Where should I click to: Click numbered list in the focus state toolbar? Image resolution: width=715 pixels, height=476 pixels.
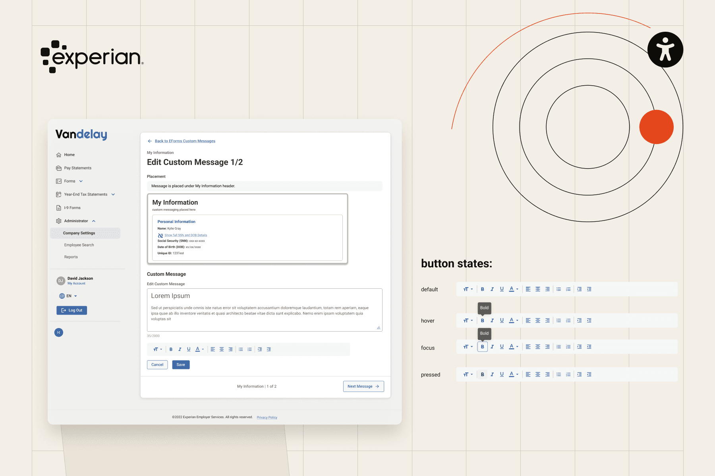(568, 347)
